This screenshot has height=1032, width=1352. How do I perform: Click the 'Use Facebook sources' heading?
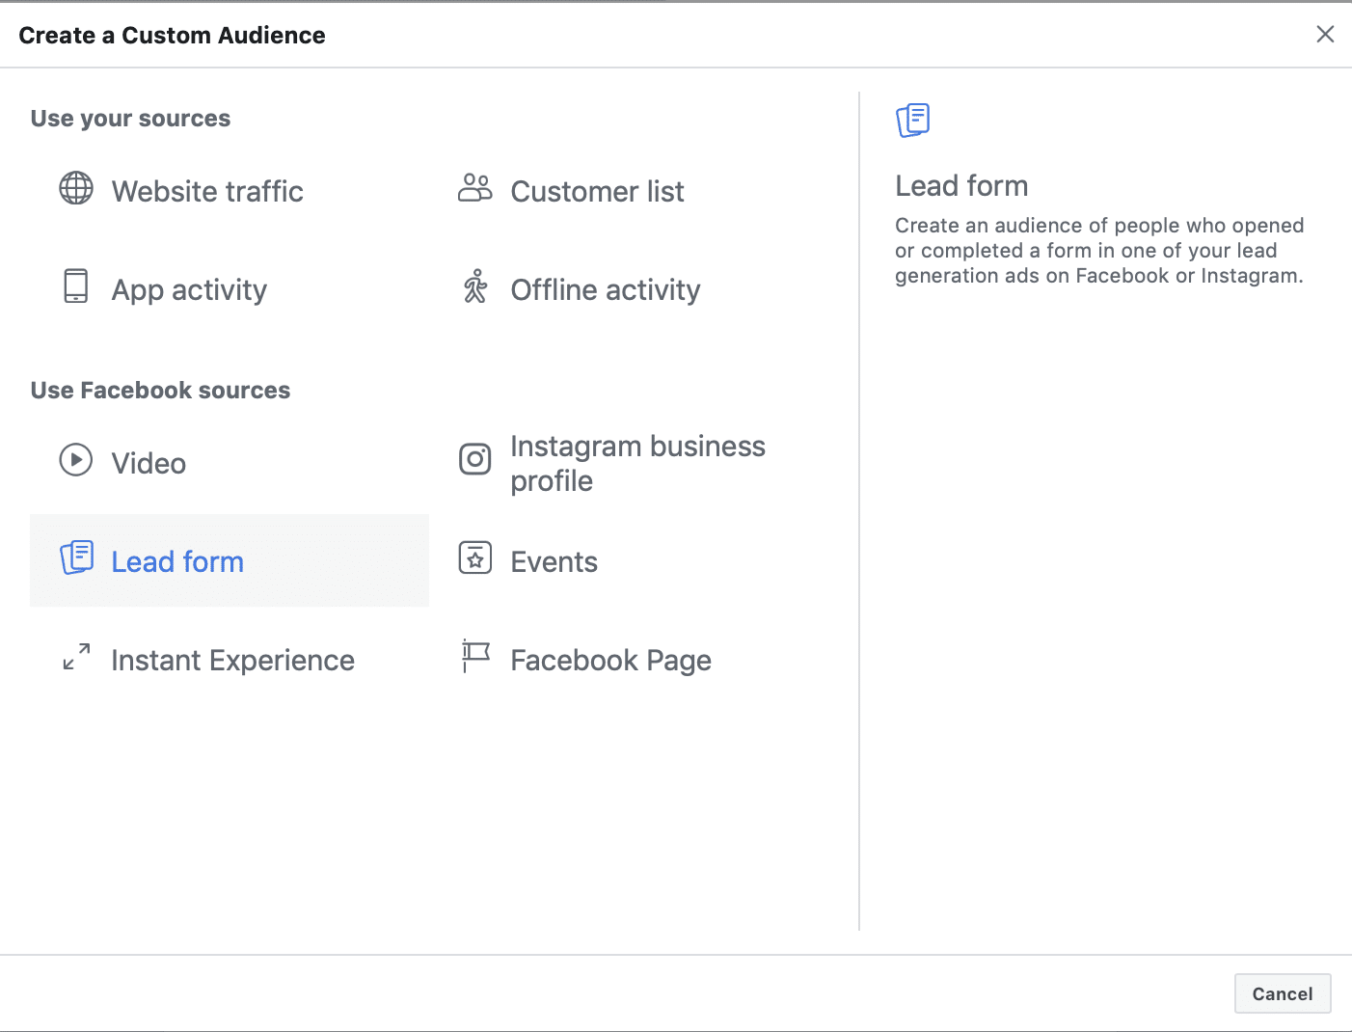pos(160,391)
